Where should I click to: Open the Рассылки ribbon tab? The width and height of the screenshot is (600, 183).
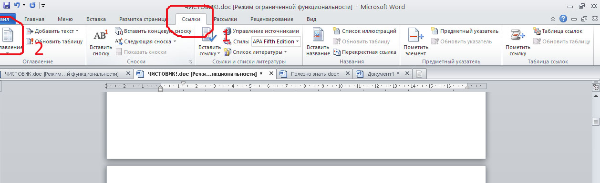[225, 20]
